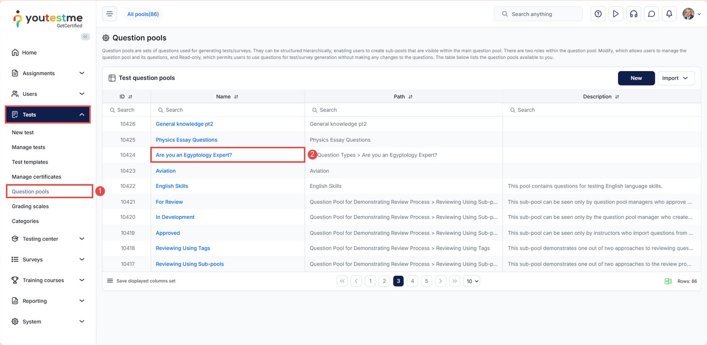Image resolution: width=707 pixels, height=345 pixels.
Task: Collapse sidebar with double-chevron icon
Action: [x=85, y=37]
